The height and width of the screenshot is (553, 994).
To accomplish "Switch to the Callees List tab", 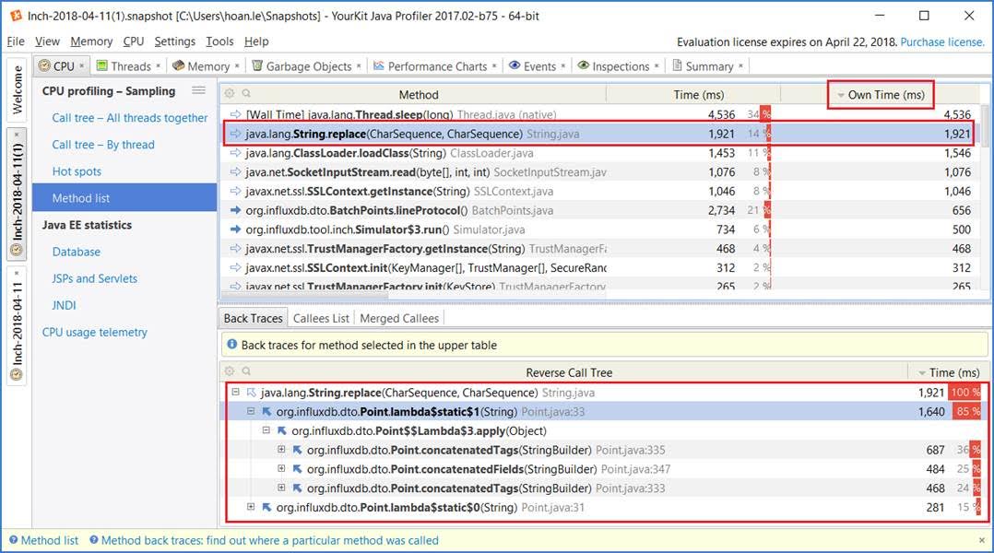I will (x=321, y=318).
